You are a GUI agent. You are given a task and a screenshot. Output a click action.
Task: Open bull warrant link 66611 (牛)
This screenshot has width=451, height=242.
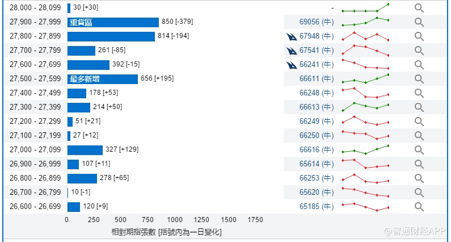coord(317,79)
